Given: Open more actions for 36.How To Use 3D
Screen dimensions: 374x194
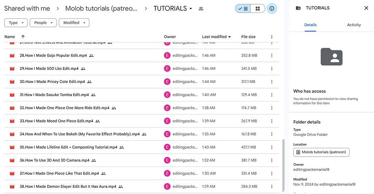Looking at the screenshot, I should tap(272, 160).
